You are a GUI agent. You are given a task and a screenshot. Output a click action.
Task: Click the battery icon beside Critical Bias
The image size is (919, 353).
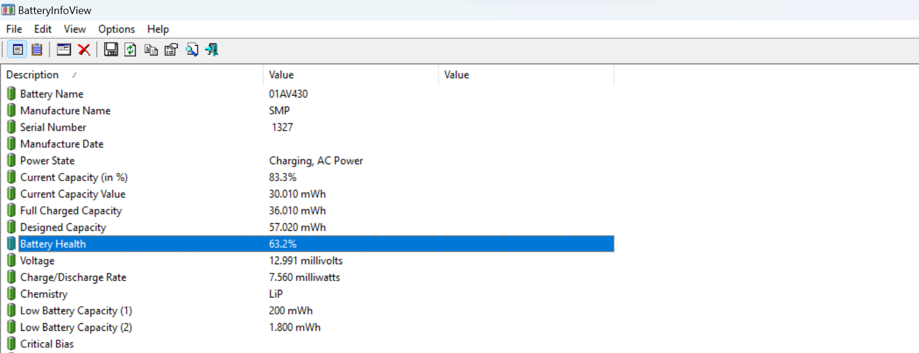pyautogui.click(x=11, y=344)
